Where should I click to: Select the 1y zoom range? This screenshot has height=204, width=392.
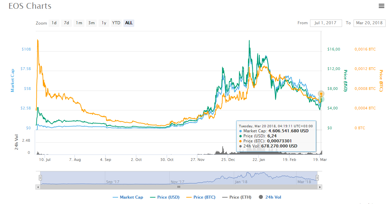[104, 23]
